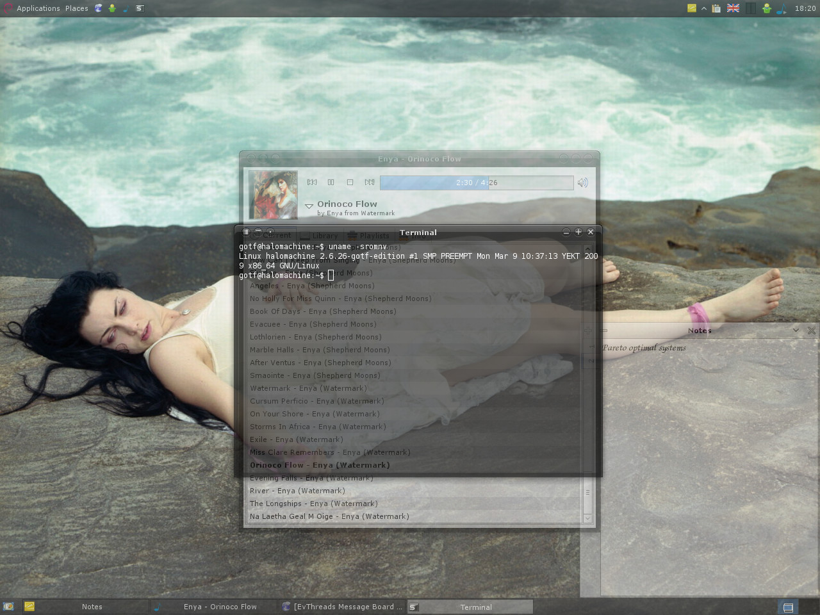Viewport: 820px width, 615px height.
Task: Stop playback in the music player
Action: coord(350,183)
